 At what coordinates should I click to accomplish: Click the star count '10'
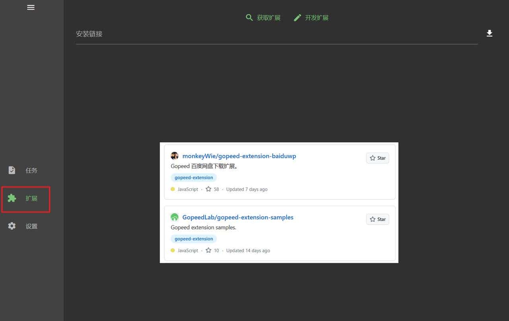pyautogui.click(x=216, y=250)
